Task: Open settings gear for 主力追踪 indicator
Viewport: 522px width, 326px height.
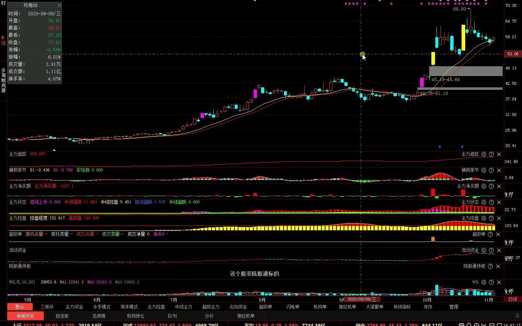Action: [x=484, y=154]
